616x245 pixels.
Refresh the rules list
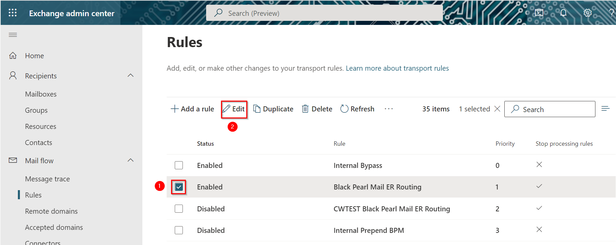click(358, 109)
